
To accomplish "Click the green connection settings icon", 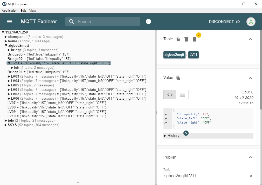I will click(251, 22).
